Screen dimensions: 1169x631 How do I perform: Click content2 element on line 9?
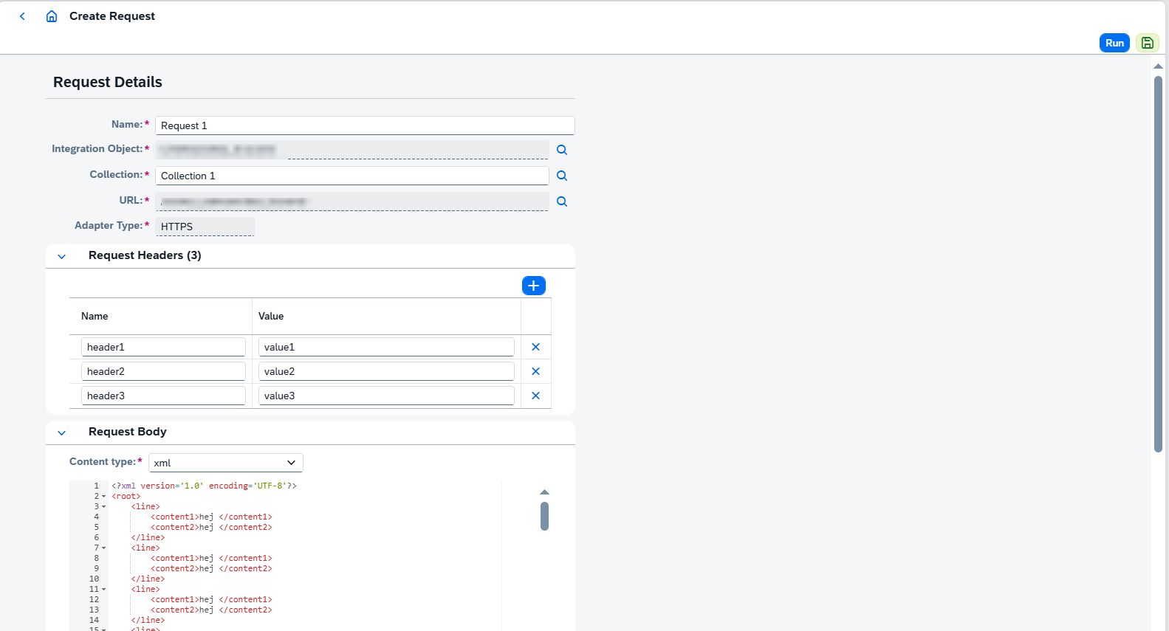(211, 568)
